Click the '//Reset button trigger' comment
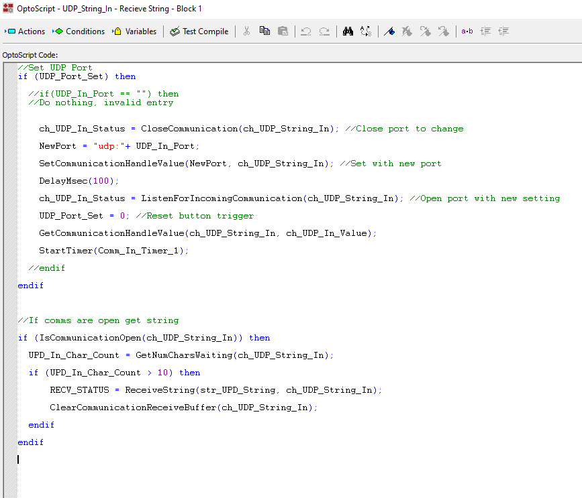This screenshot has height=498, width=582. pyautogui.click(x=195, y=216)
